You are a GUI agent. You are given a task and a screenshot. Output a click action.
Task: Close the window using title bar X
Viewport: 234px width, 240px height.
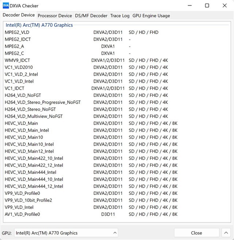tap(224, 6)
